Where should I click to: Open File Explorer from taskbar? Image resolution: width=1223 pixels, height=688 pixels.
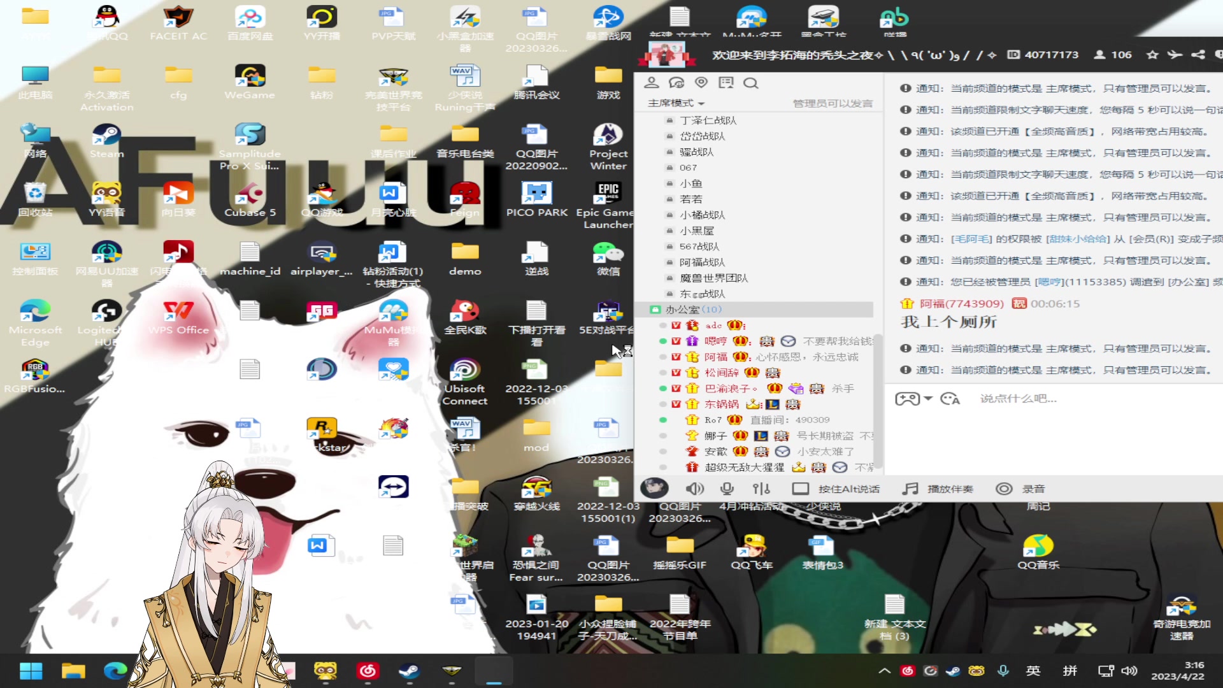tap(73, 671)
